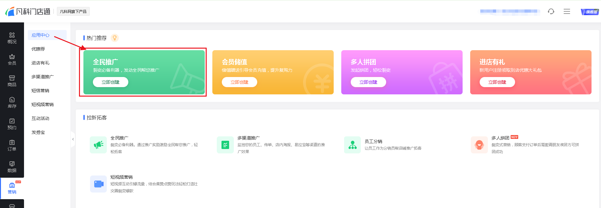Select 应用中心 menu item
The width and height of the screenshot is (601, 208).
click(47, 35)
